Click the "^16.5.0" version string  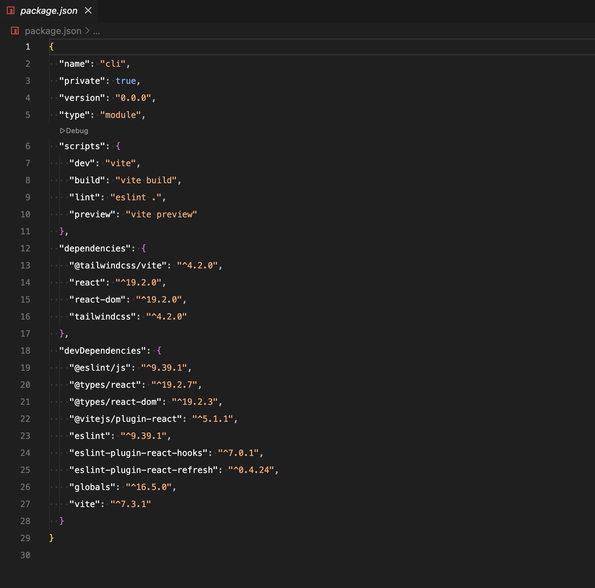[x=149, y=487]
